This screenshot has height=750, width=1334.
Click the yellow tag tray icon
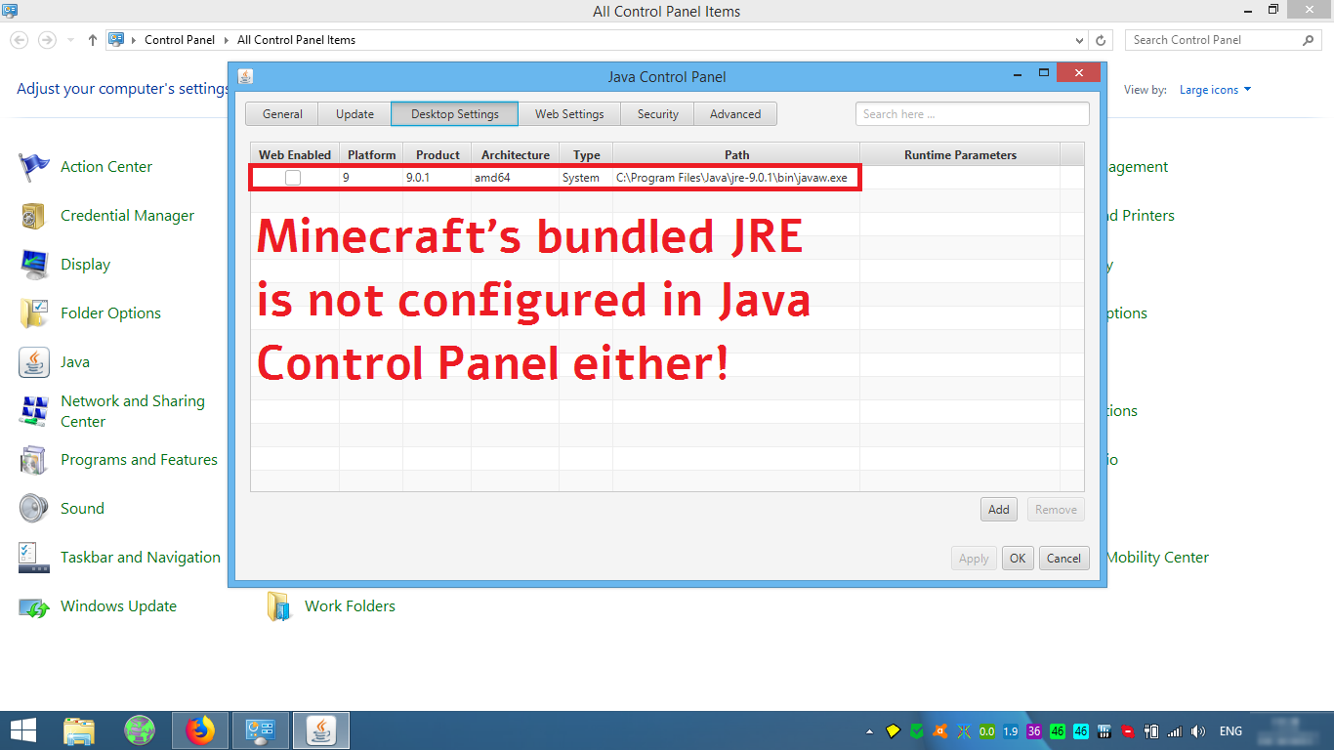click(894, 731)
